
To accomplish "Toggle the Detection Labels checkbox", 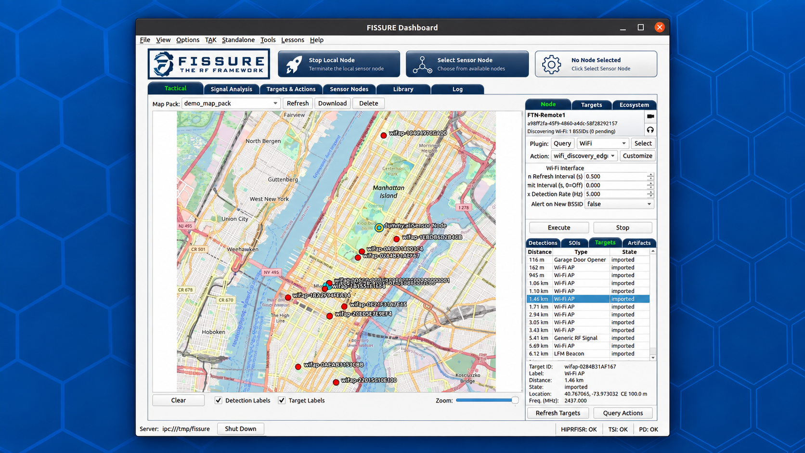I will coord(219,401).
